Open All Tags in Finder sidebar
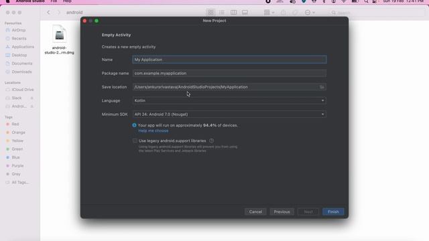429x241 pixels. pos(19,182)
